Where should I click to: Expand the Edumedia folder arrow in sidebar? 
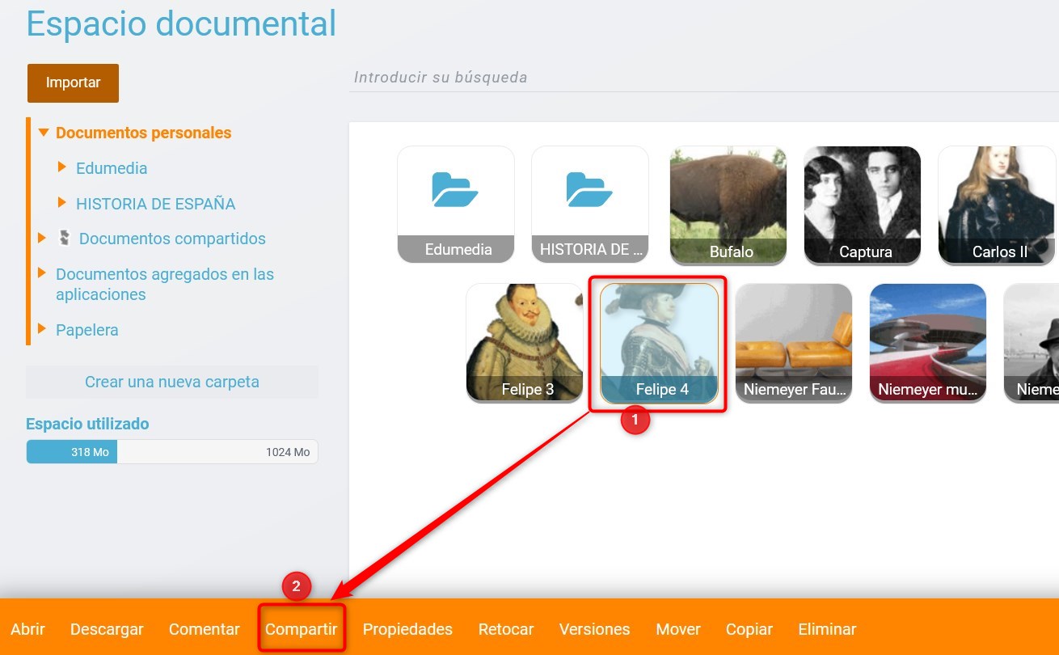62,167
